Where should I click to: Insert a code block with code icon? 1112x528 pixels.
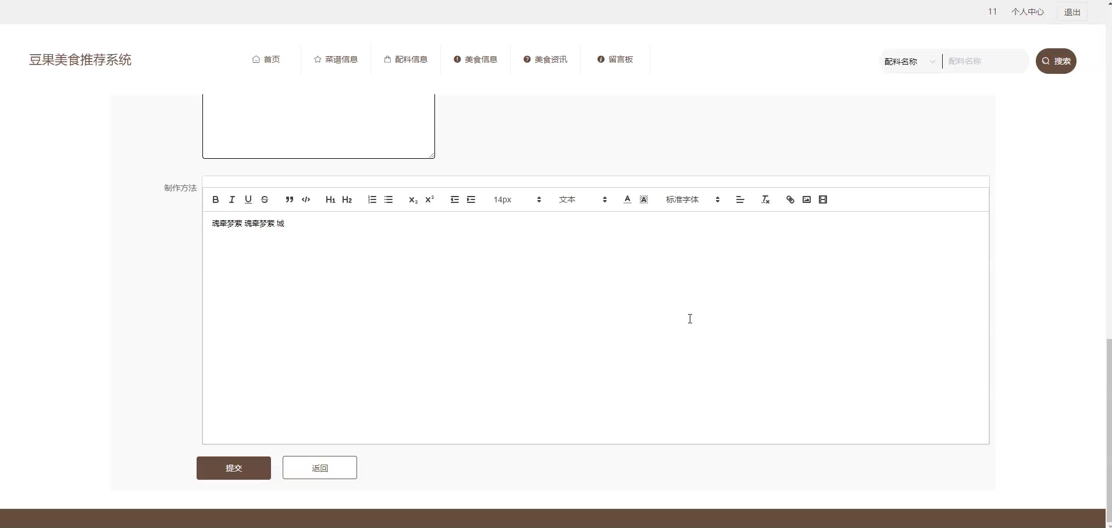coord(306,199)
